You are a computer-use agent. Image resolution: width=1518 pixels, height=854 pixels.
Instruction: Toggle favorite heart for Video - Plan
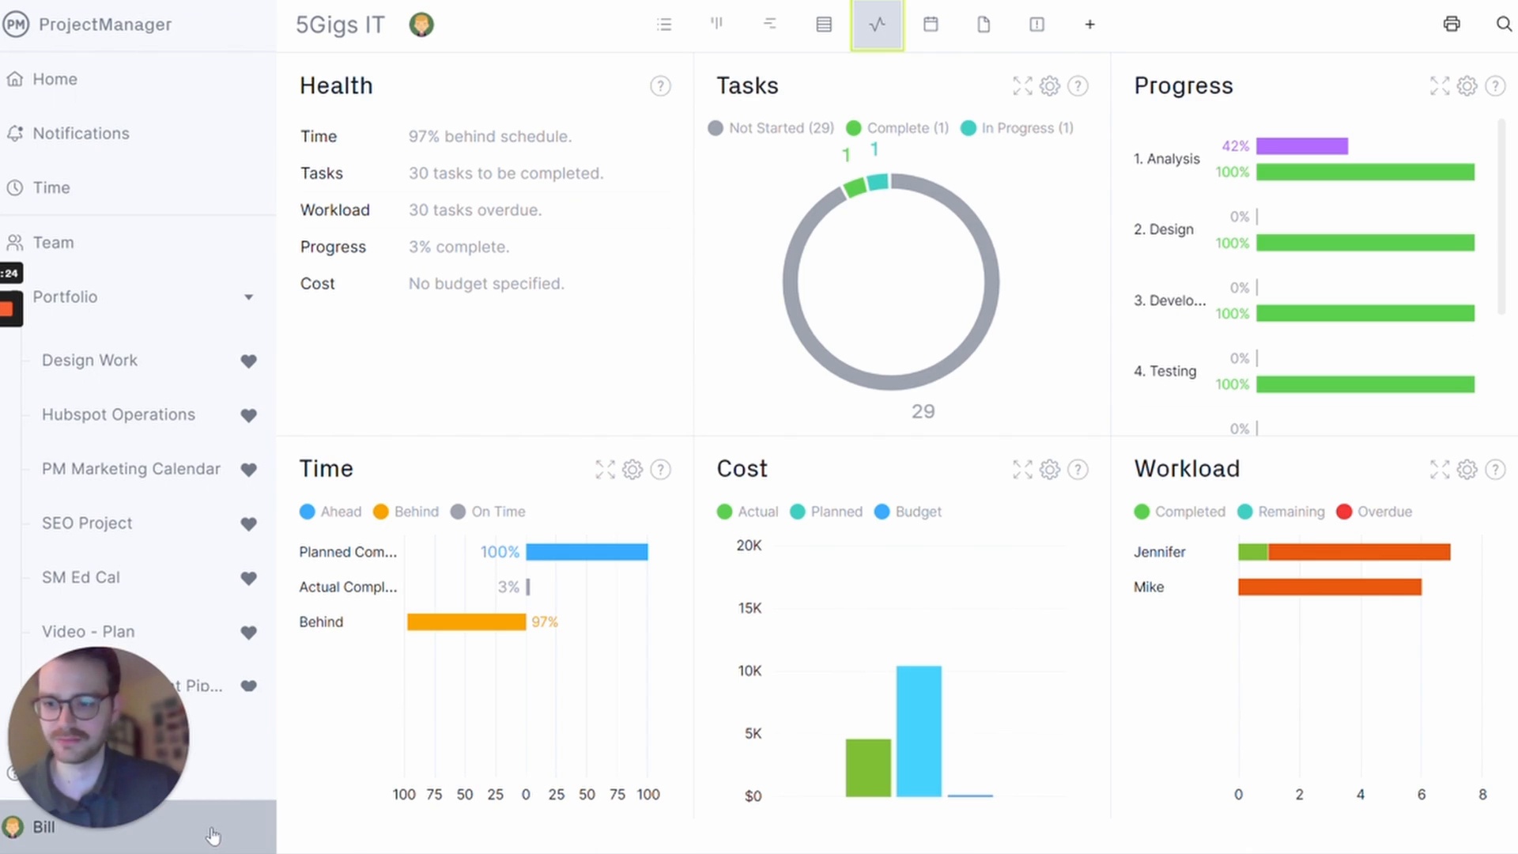pos(248,633)
